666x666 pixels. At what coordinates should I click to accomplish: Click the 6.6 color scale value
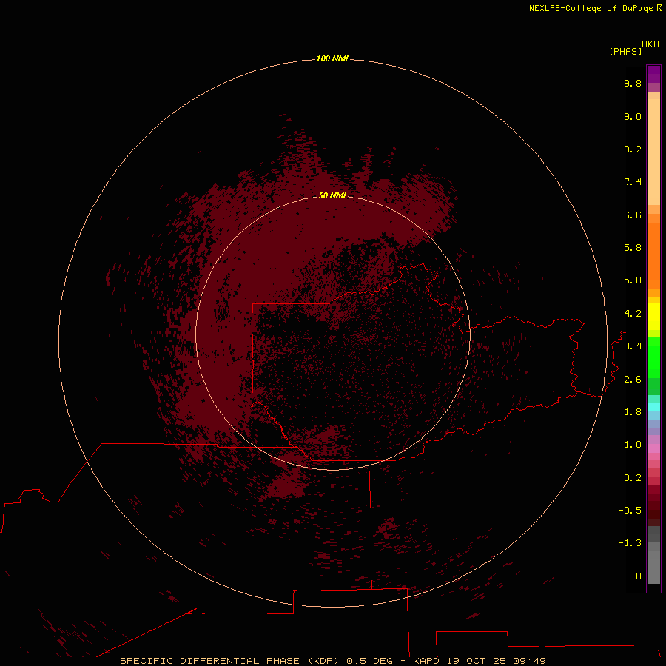[633, 215]
